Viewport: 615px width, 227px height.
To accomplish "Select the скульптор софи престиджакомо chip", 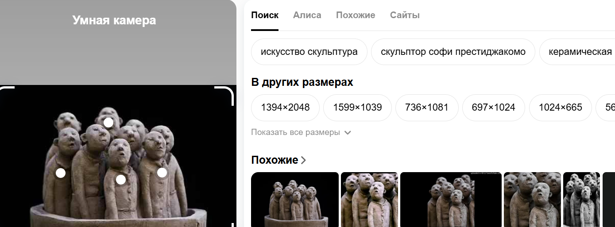I will click(453, 52).
